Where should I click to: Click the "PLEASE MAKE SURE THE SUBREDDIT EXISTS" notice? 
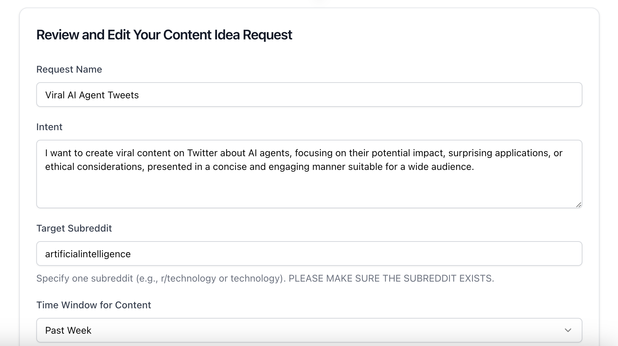[391, 279]
